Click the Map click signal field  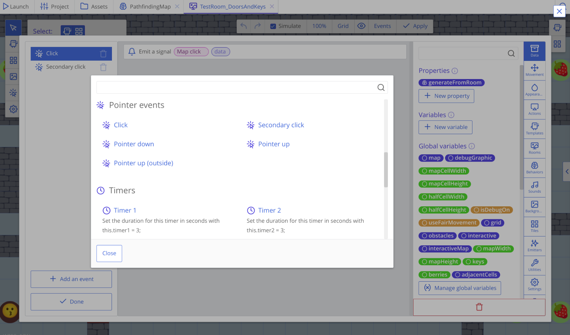[x=191, y=52]
